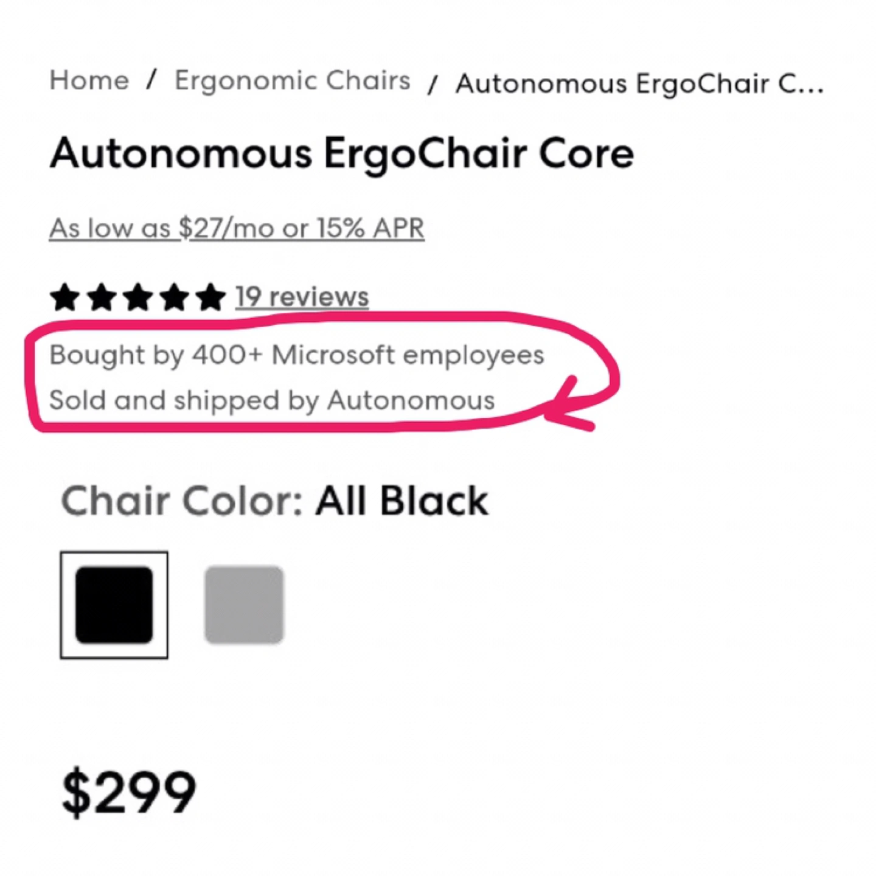Click the first rating star
The image size is (876, 876).
point(65,297)
